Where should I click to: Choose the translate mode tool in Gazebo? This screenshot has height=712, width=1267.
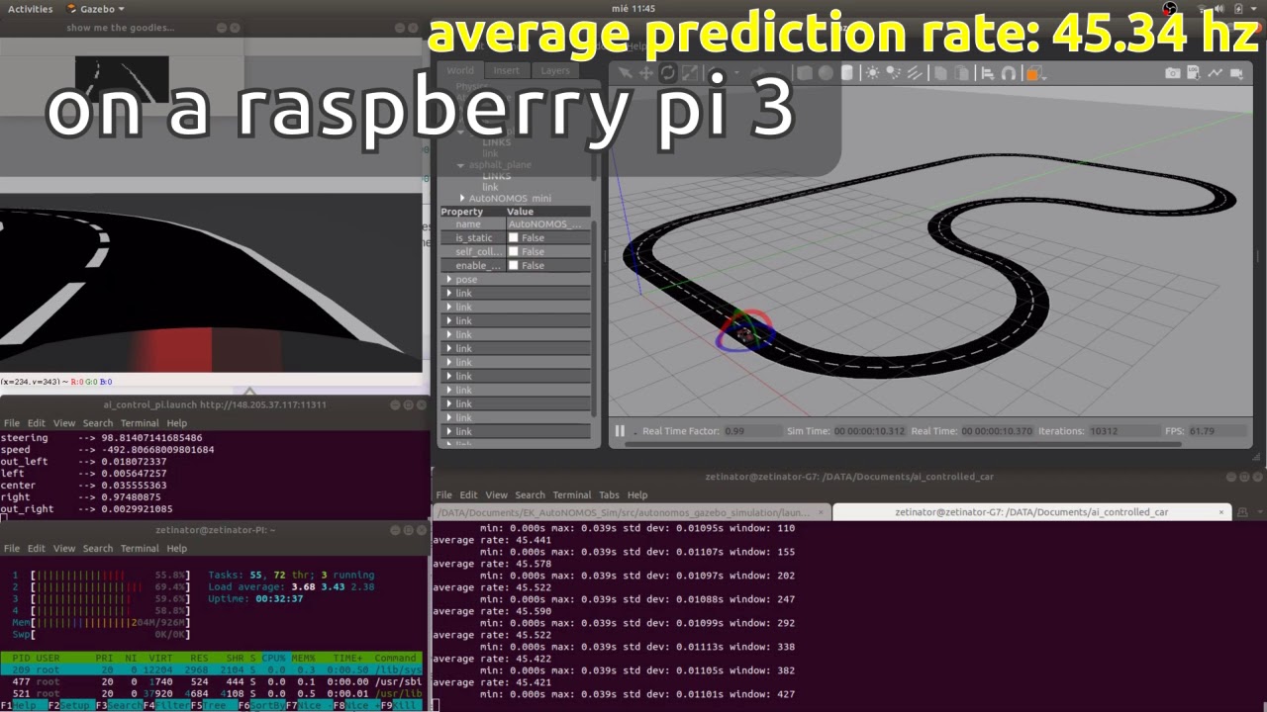(646, 72)
